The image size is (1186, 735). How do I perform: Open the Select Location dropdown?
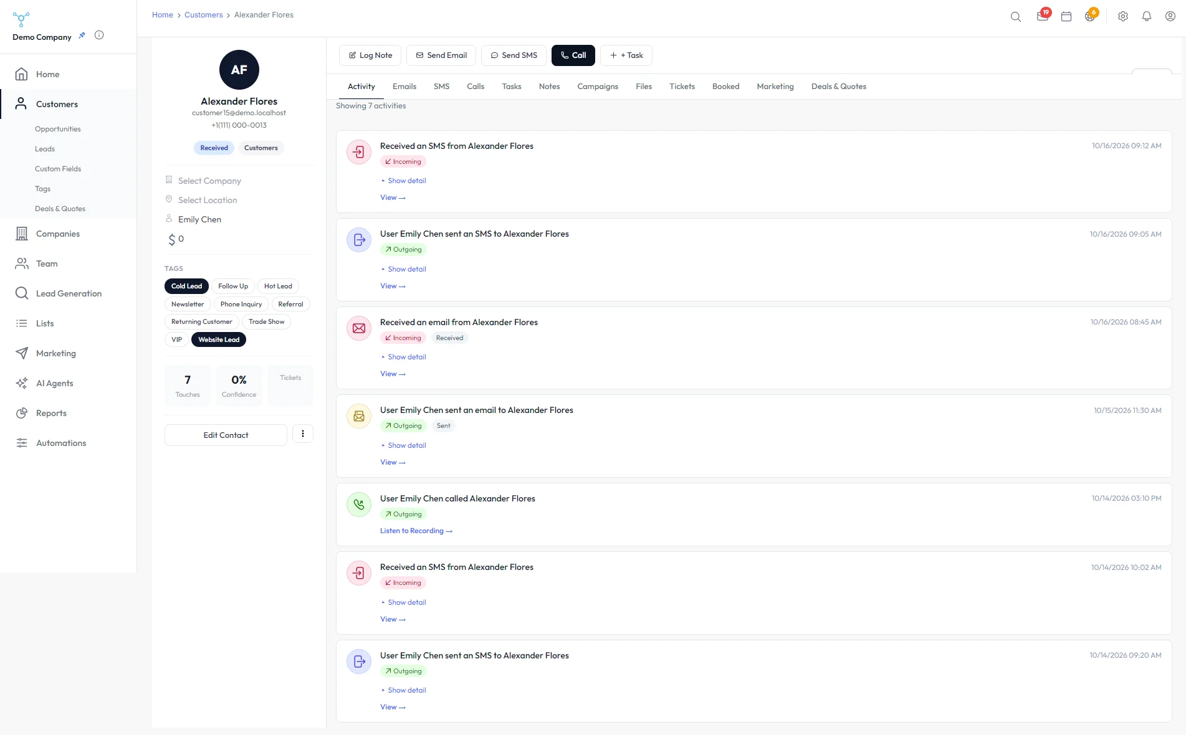208,200
